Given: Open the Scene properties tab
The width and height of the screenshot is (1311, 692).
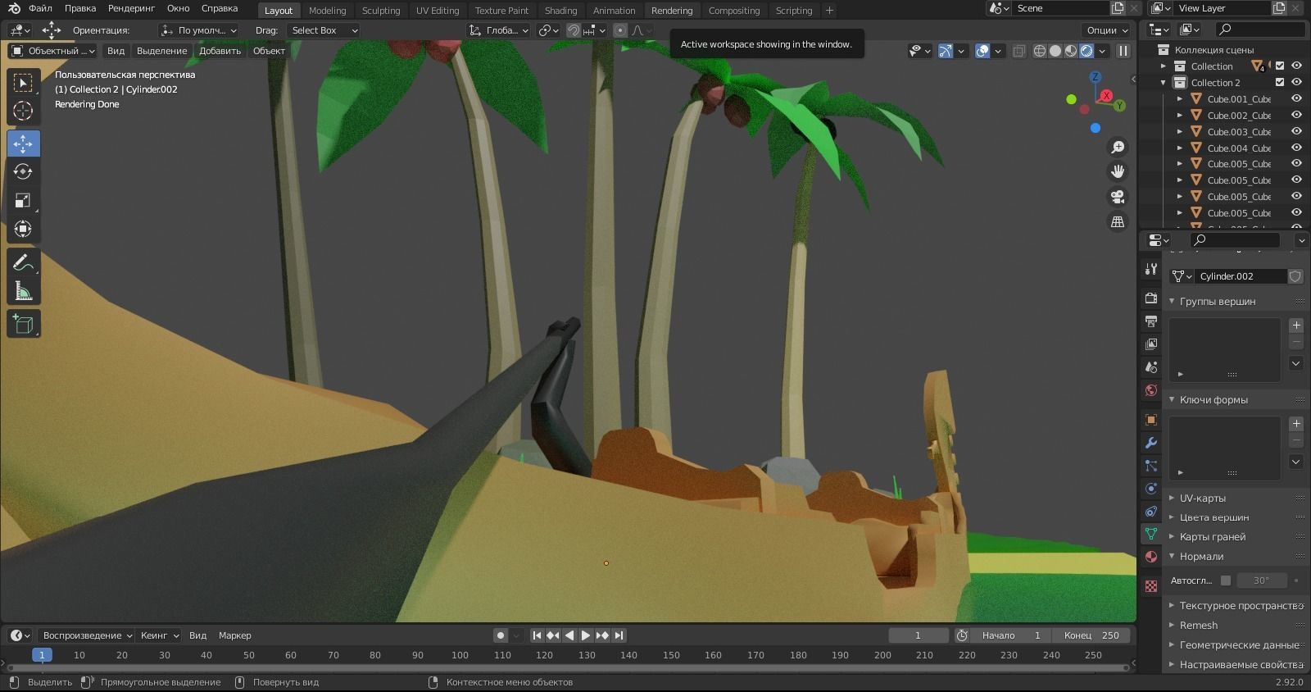Looking at the screenshot, I should [x=1151, y=366].
